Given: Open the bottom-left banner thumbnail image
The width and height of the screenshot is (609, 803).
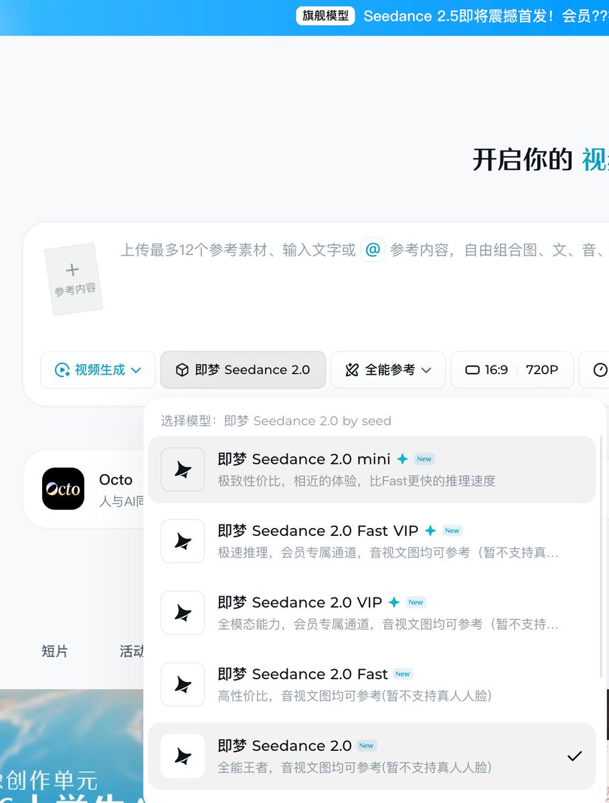Looking at the screenshot, I should [x=72, y=746].
